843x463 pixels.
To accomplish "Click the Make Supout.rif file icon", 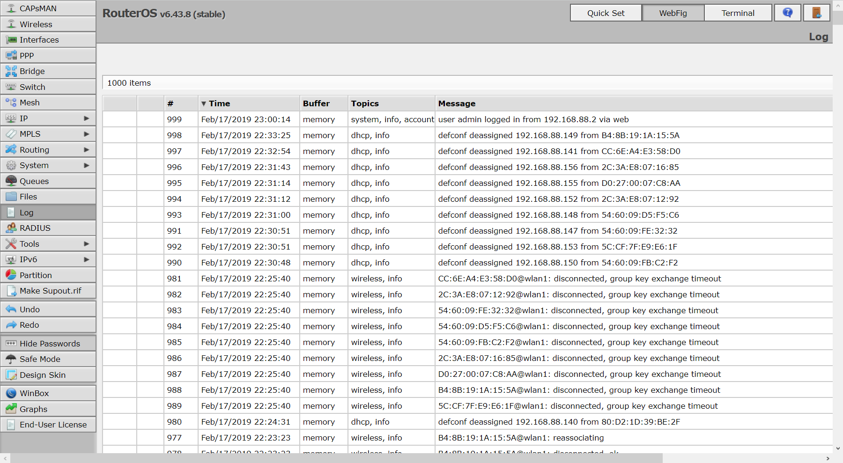I will point(11,291).
